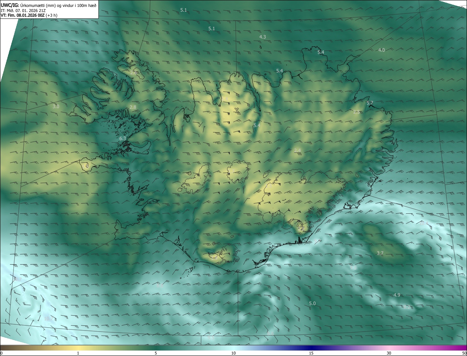Screen dimensions: 467x356
Task: Click the valid time line showing 08.01.2026 00Z
Action: pos(29,15)
